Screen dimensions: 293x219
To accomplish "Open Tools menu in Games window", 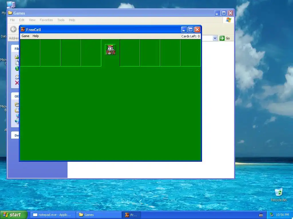I will (x=61, y=20).
